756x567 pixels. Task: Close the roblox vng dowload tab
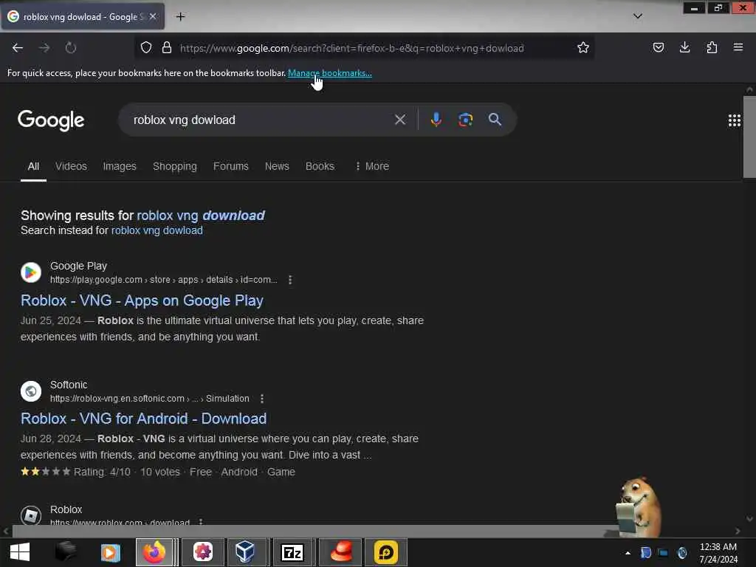(x=153, y=16)
